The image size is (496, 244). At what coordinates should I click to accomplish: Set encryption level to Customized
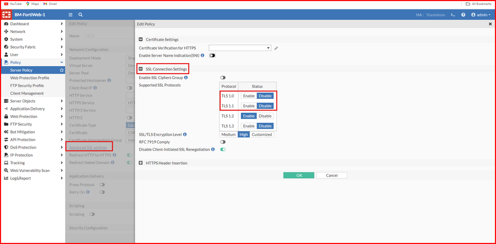pyautogui.click(x=261, y=135)
